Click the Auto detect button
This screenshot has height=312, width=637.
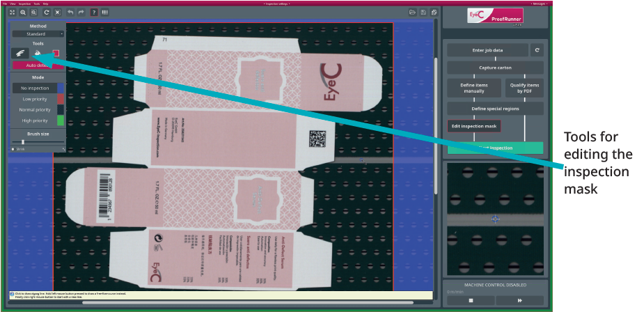pyautogui.click(x=38, y=65)
